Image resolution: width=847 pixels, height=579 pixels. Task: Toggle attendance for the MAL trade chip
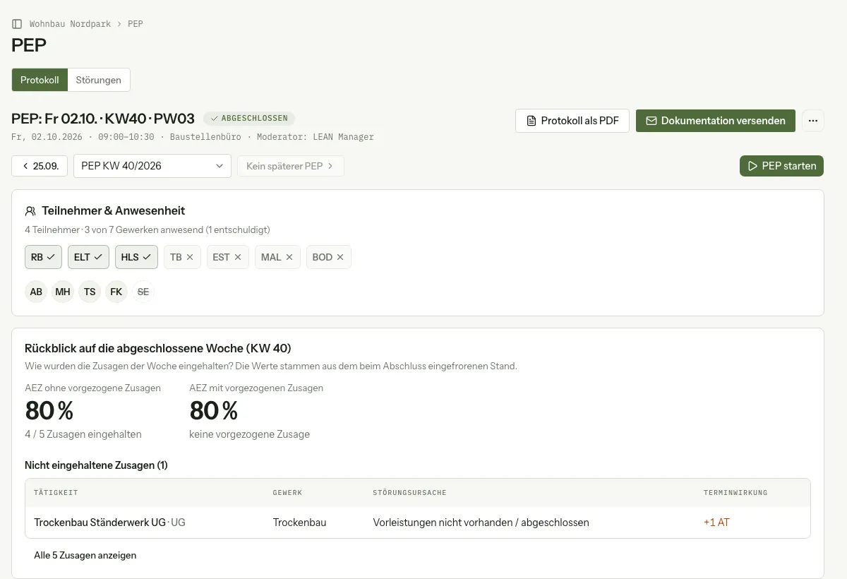[x=277, y=257]
